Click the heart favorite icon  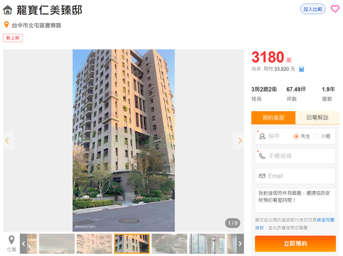click(335, 9)
